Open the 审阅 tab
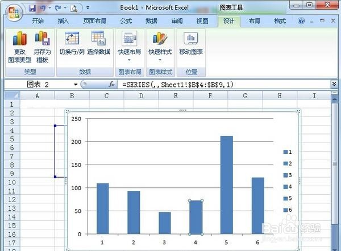 pos(177,21)
